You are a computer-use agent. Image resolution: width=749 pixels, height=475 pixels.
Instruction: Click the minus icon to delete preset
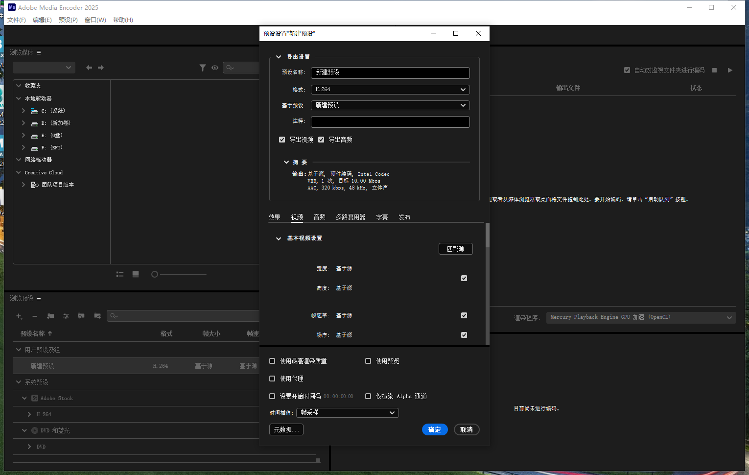(35, 316)
